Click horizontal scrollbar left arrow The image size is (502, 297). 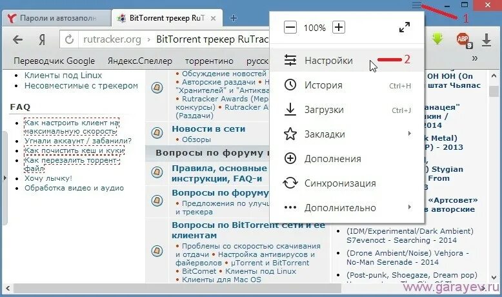pyautogui.click(x=8, y=289)
